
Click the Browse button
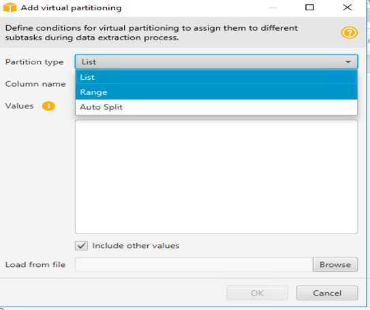(335, 264)
